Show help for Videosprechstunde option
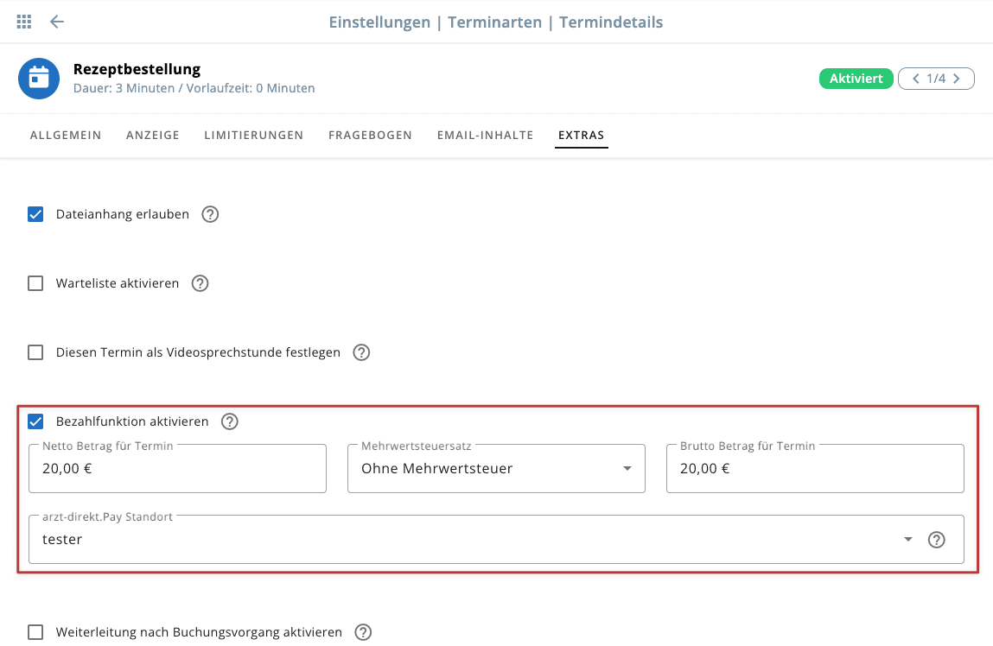The image size is (993, 646). click(361, 352)
